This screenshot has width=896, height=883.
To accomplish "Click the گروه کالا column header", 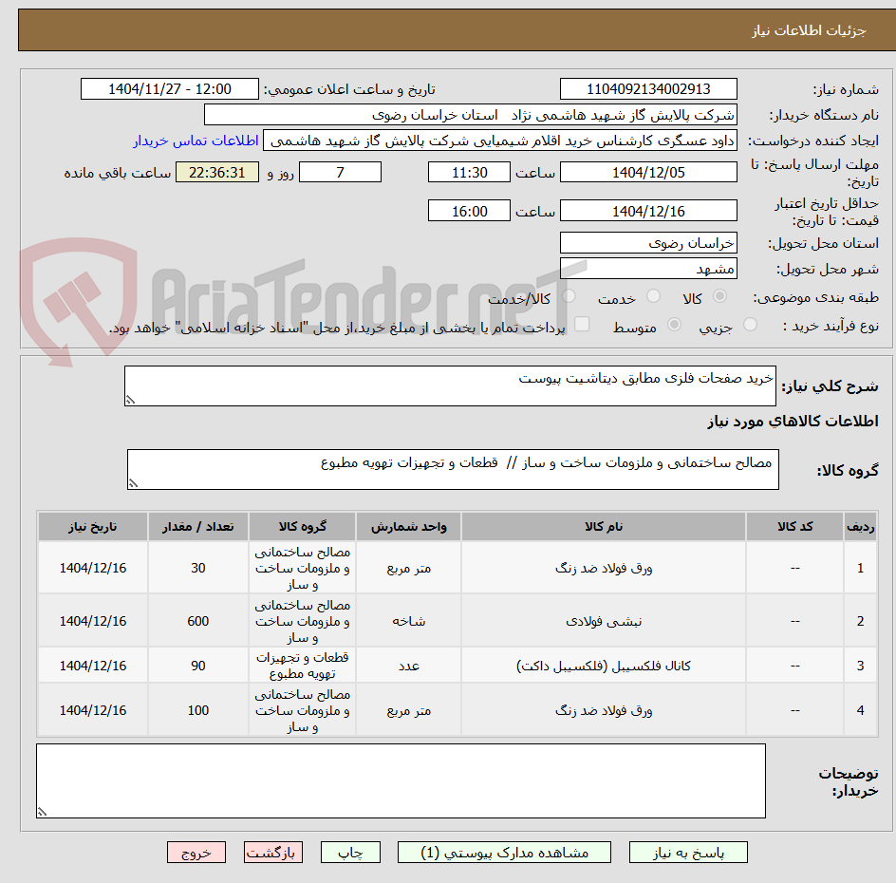I will (x=302, y=526).
